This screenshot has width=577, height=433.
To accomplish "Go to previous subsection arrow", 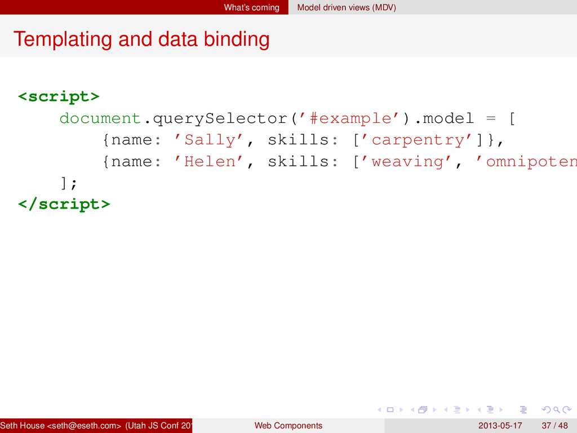I will coord(446,410).
